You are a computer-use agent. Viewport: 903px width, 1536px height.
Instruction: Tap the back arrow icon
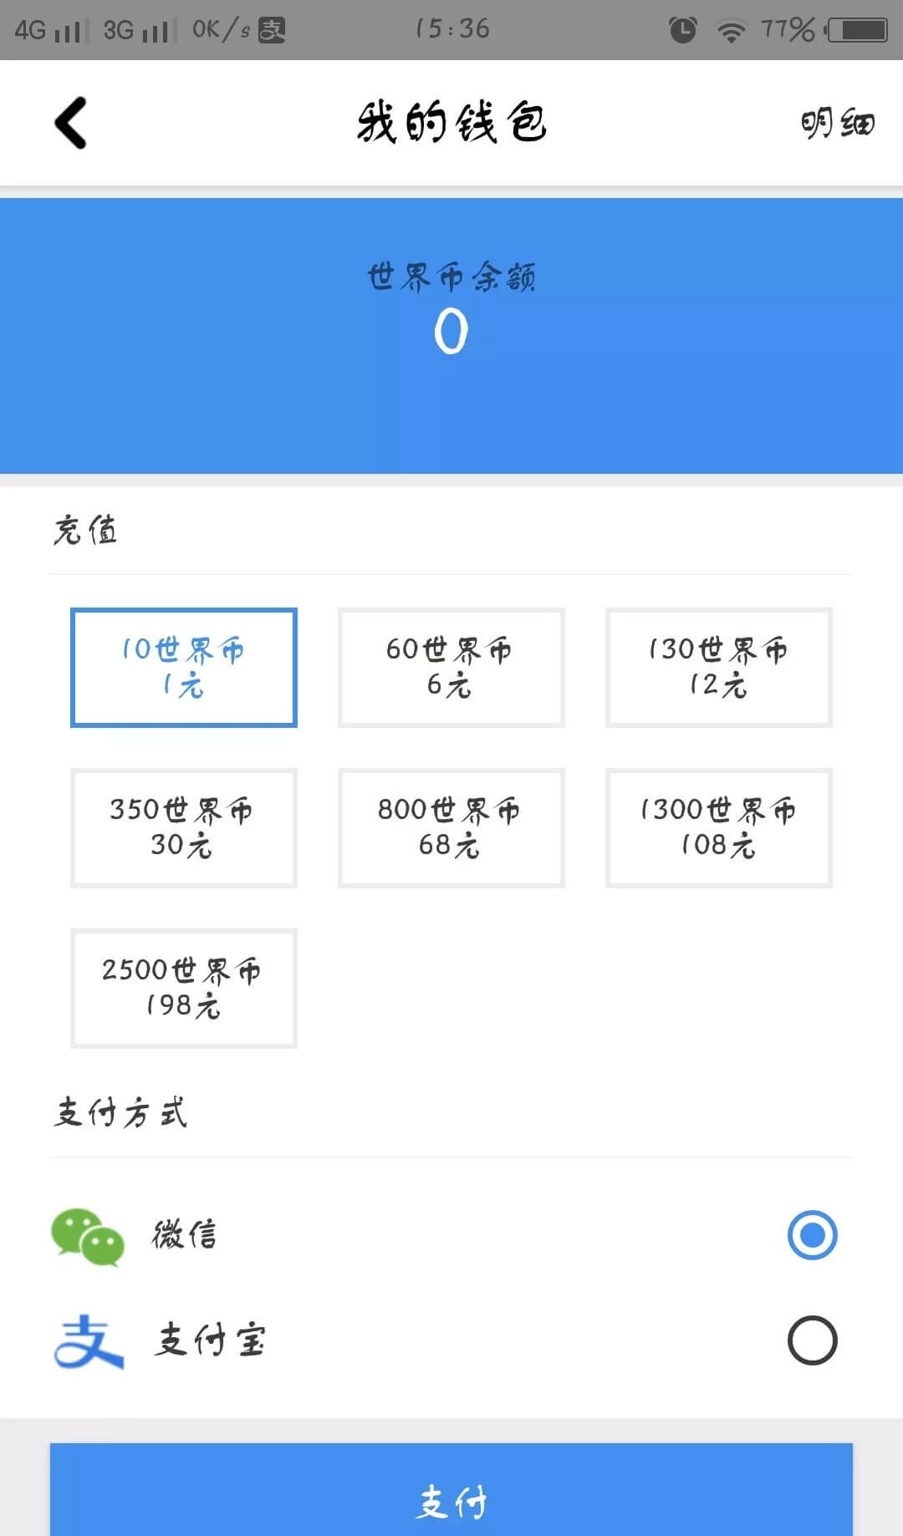[x=71, y=123]
